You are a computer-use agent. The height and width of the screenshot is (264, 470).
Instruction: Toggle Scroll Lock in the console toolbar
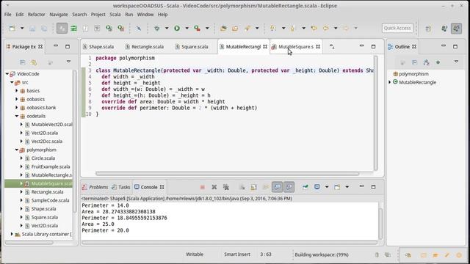(x=254, y=187)
